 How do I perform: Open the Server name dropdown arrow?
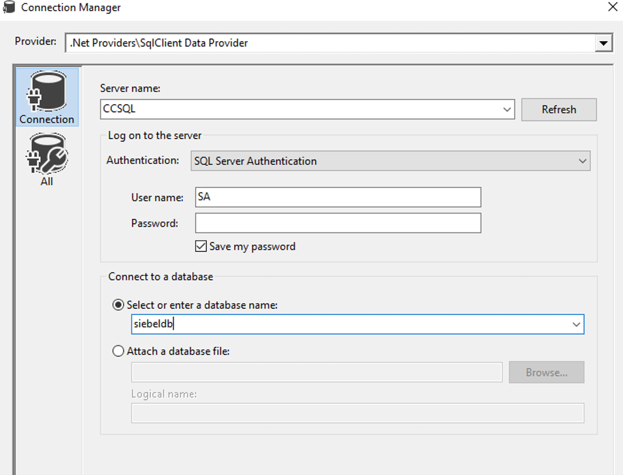coord(507,109)
